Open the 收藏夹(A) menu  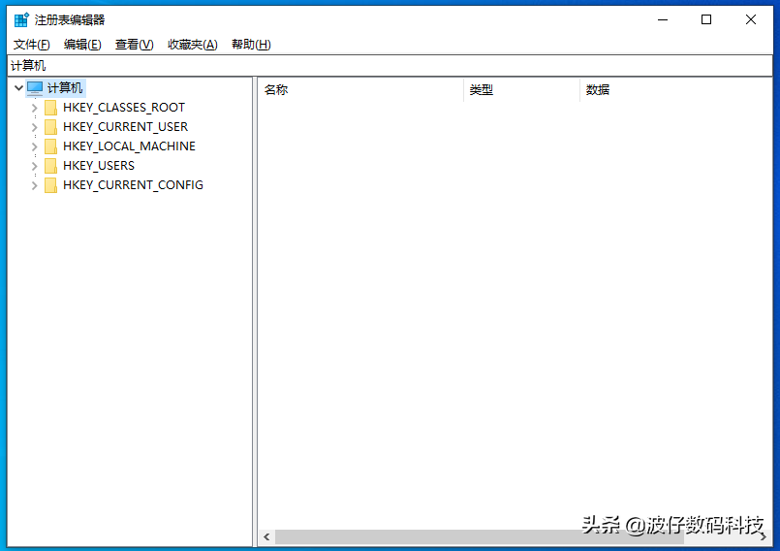193,45
